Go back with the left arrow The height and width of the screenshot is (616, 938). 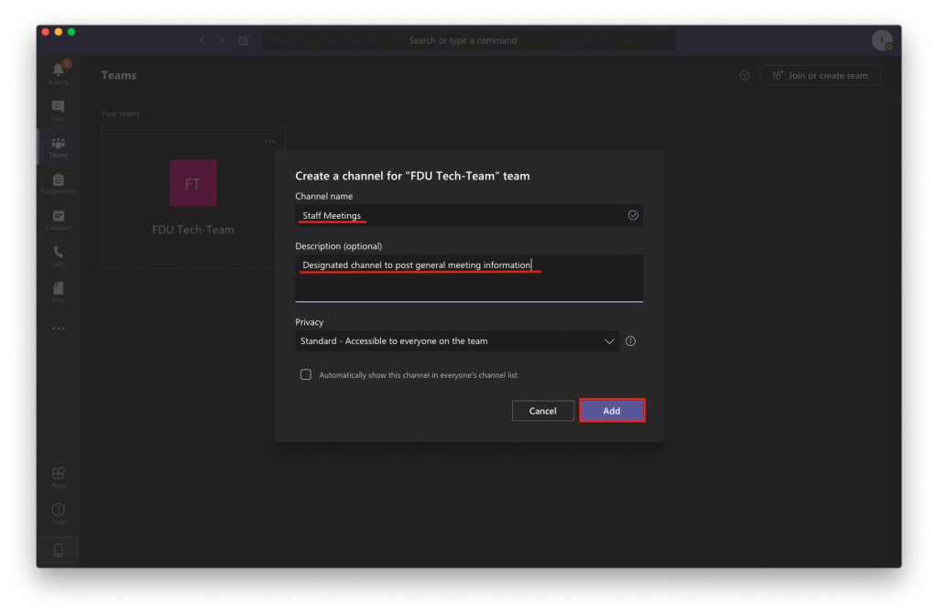click(x=202, y=40)
